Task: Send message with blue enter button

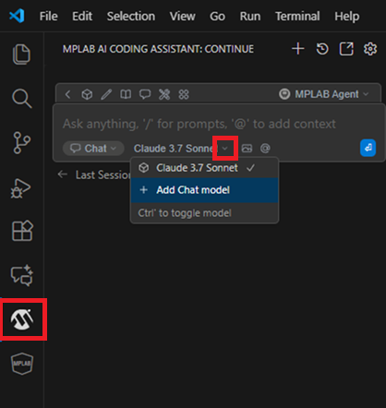Action: click(x=368, y=148)
